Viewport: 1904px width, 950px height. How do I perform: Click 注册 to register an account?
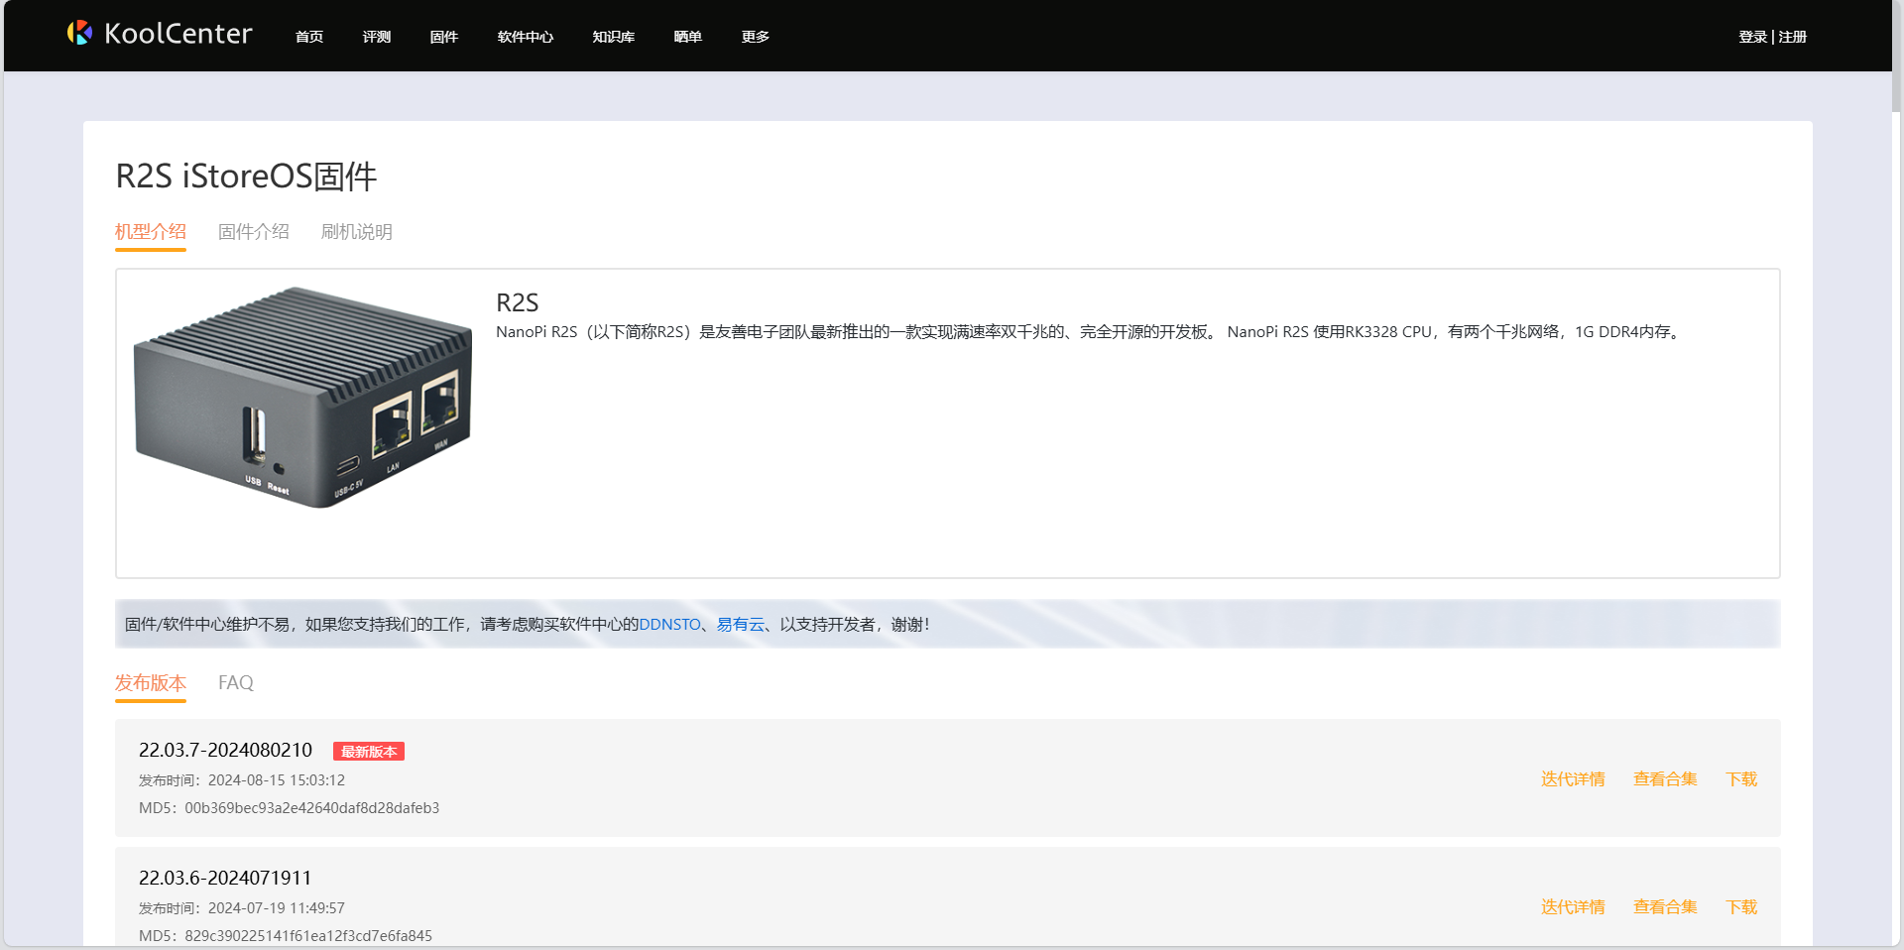tap(1791, 36)
